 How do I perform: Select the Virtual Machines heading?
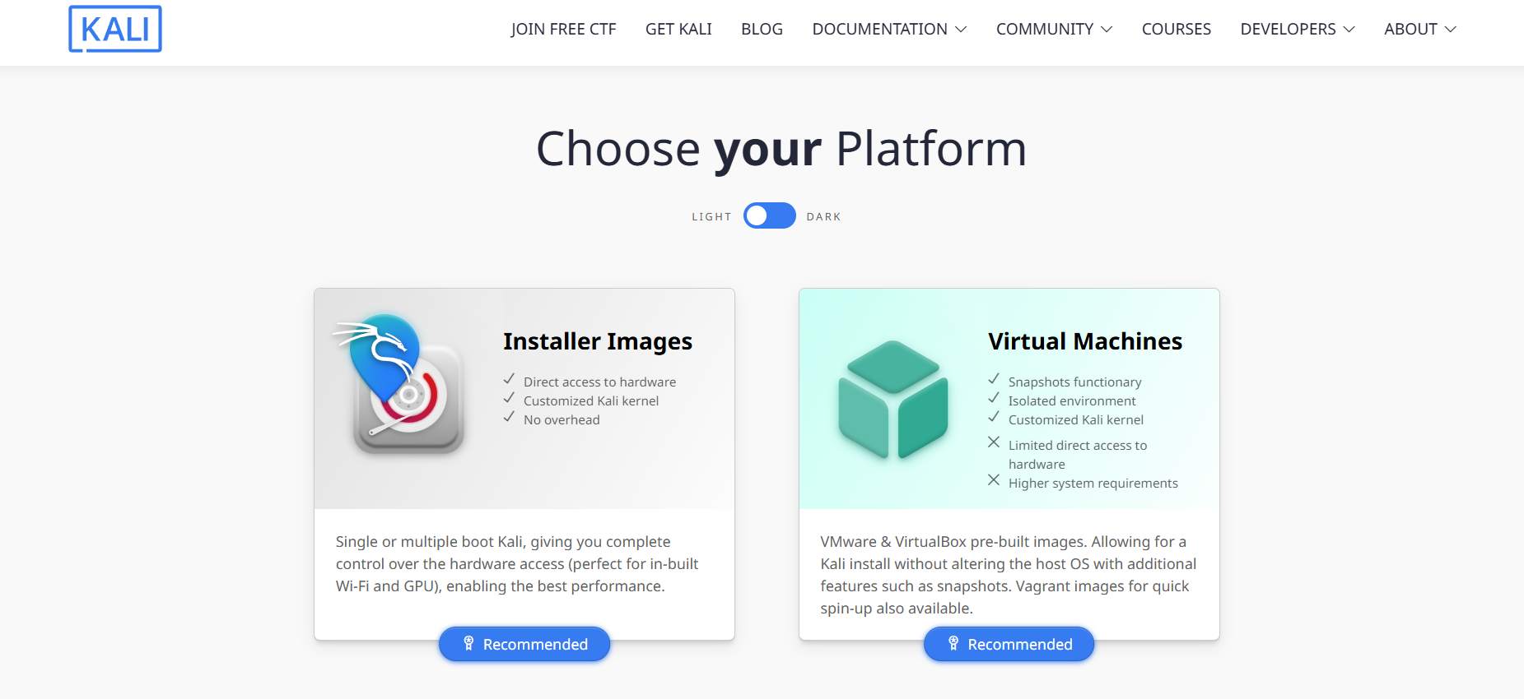click(1085, 341)
